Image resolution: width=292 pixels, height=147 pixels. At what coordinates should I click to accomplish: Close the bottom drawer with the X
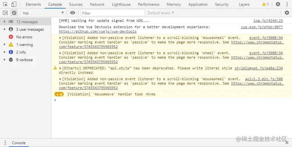pos(287,143)
